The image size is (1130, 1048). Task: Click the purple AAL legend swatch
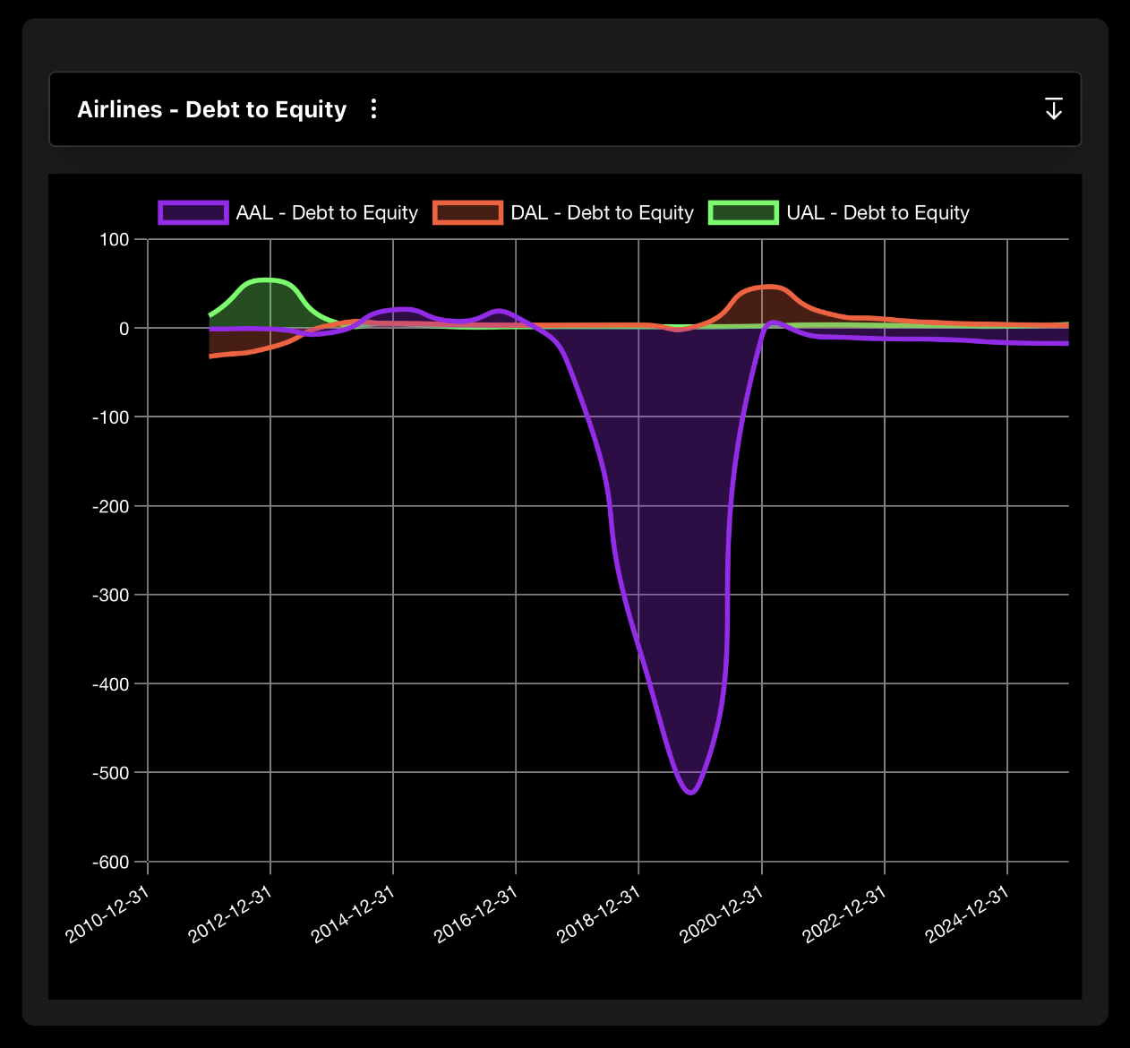(193, 213)
